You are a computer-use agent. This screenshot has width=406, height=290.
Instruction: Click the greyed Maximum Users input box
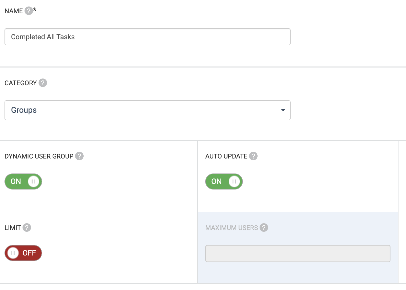tap(298, 253)
